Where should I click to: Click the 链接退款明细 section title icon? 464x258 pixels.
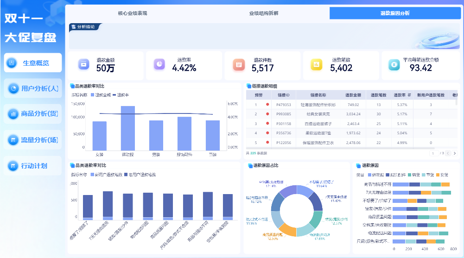[x=249, y=86]
